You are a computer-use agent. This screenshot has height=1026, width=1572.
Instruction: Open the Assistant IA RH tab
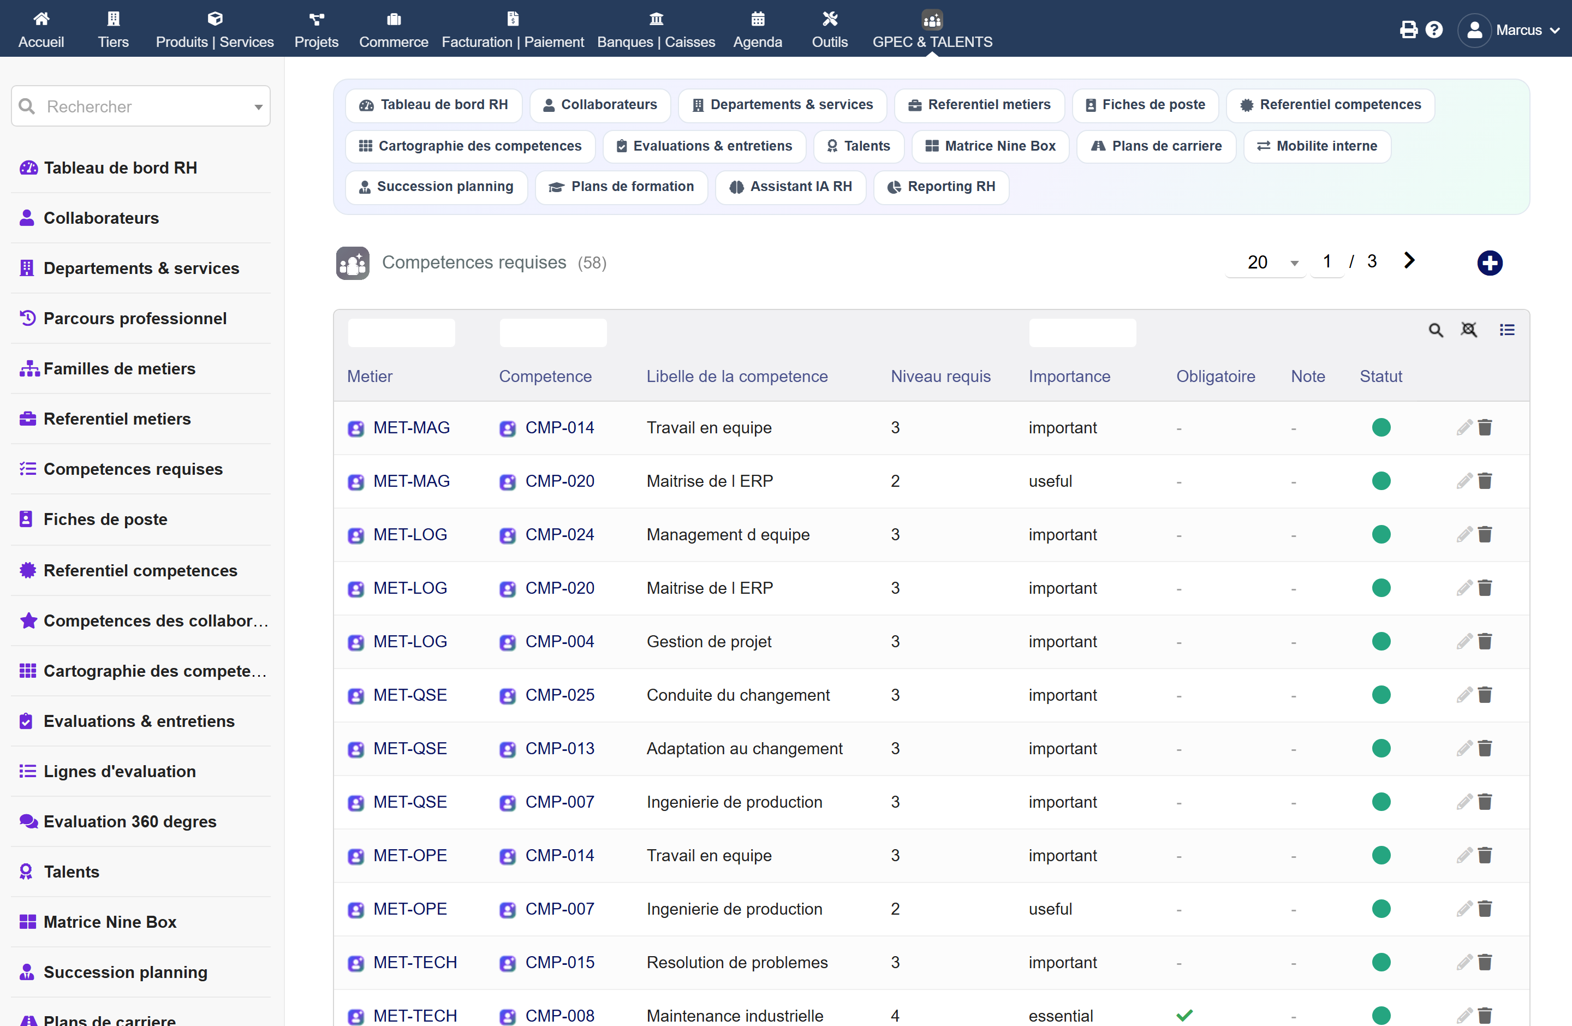click(790, 187)
